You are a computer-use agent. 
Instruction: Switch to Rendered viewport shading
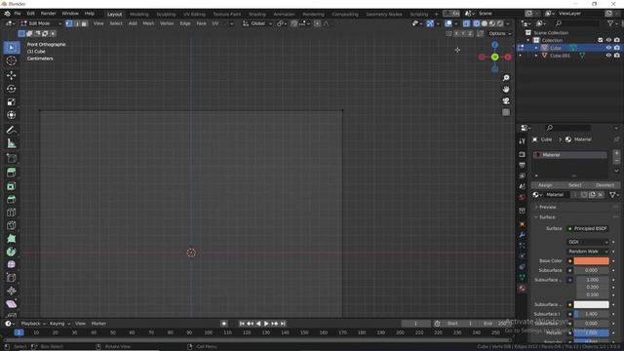pos(500,23)
